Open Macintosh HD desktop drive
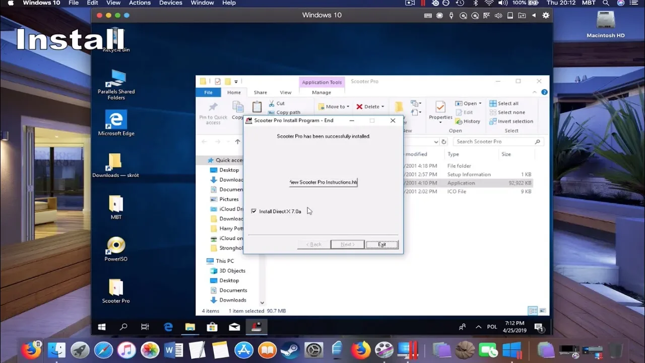Image resolution: width=645 pixels, height=363 pixels. coord(606,24)
